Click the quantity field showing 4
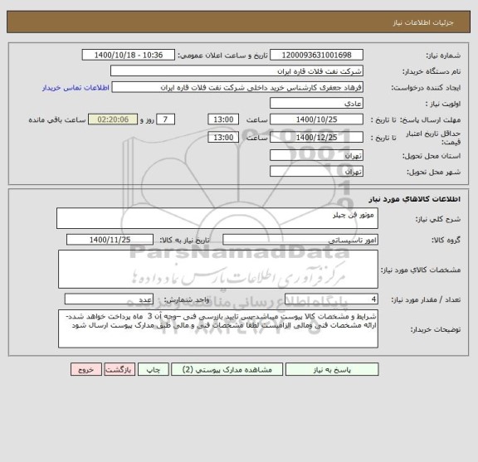478x462 pixels. click(331, 299)
